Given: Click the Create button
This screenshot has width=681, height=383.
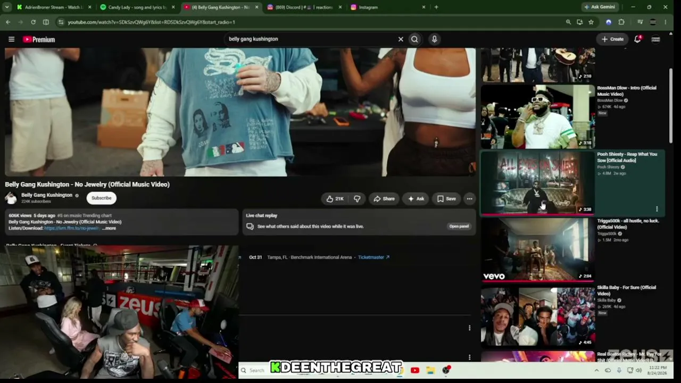Looking at the screenshot, I should tap(612, 39).
